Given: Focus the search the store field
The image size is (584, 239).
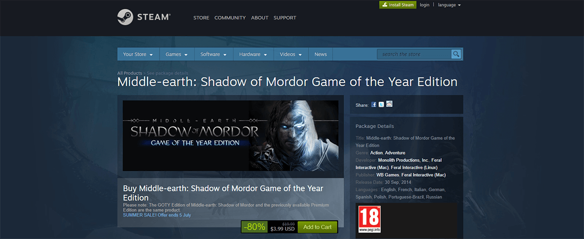Looking at the screenshot, I should click(x=414, y=54).
